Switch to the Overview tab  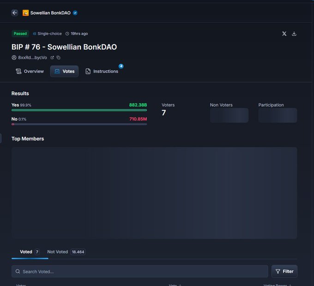click(30, 71)
